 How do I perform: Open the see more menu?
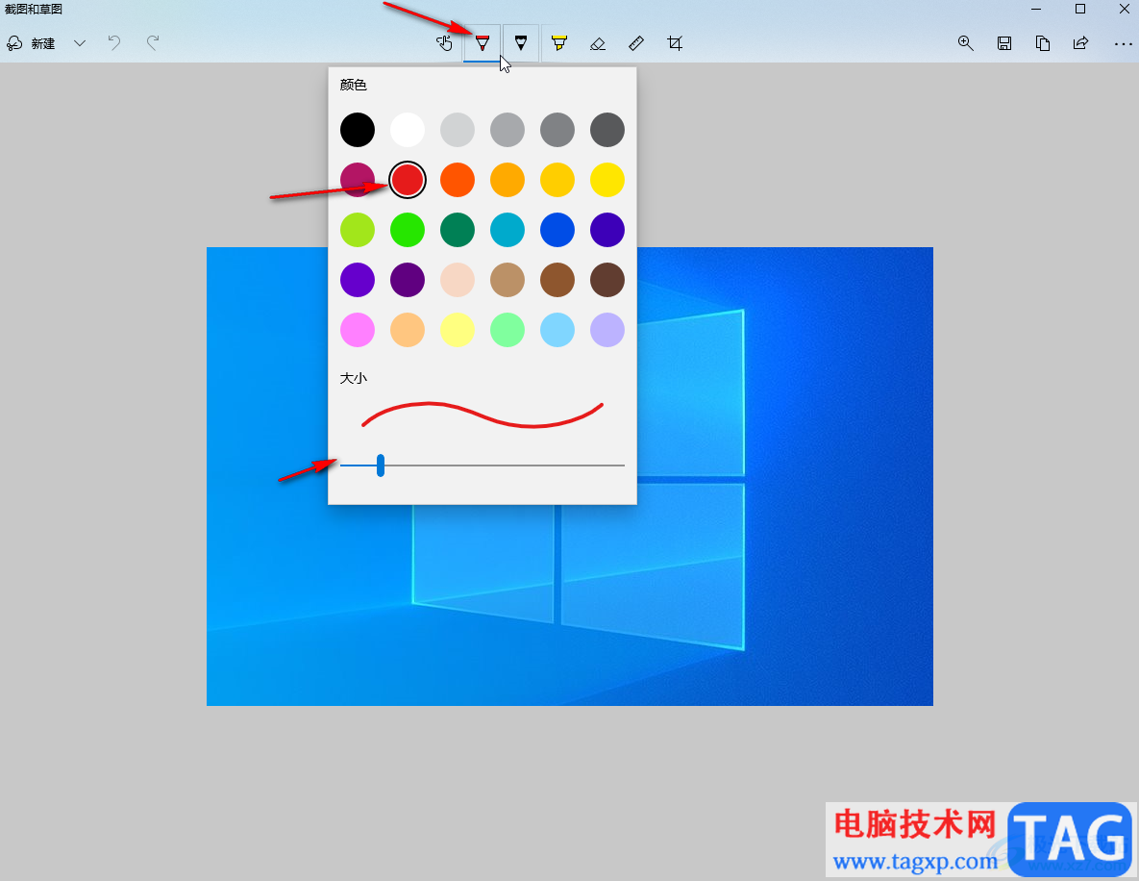(1123, 44)
